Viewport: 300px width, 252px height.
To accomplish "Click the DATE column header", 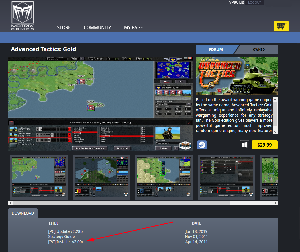I will (197, 223).
